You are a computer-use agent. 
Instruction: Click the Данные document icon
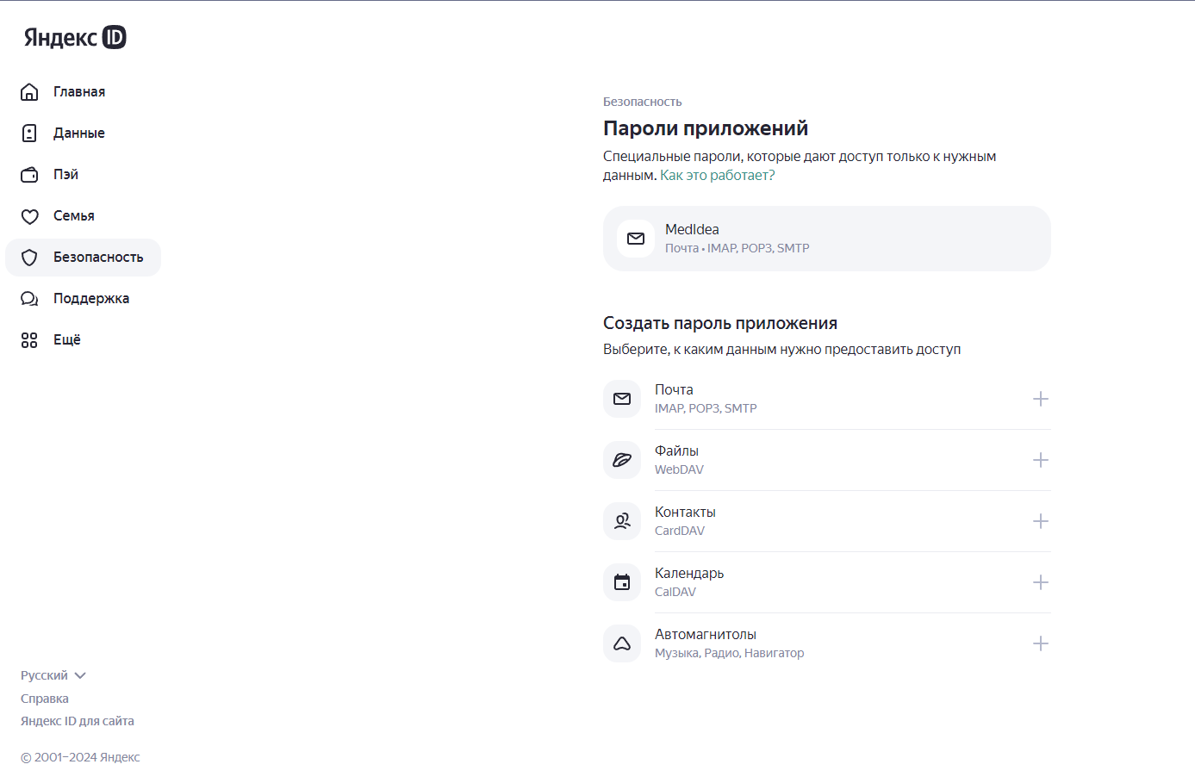click(29, 134)
